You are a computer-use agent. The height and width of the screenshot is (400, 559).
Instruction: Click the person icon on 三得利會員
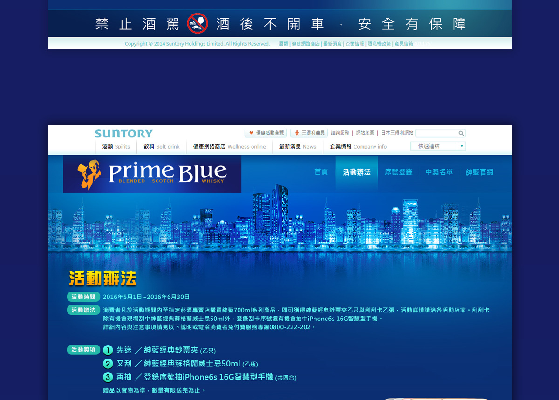(x=297, y=133)
